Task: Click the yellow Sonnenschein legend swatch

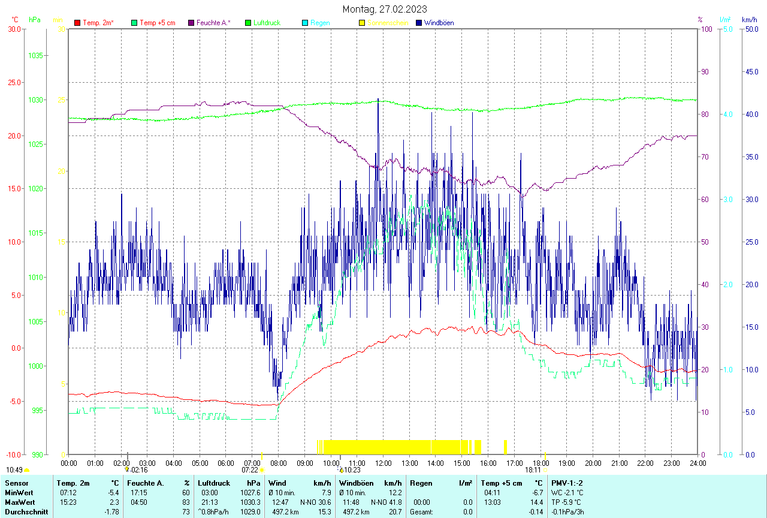Action: point(362,23)
